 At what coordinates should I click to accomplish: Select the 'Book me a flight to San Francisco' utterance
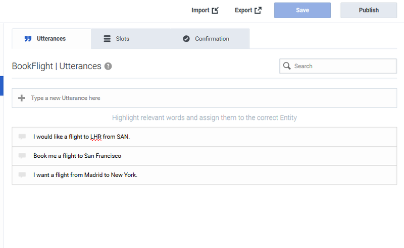tap(77, 156)
